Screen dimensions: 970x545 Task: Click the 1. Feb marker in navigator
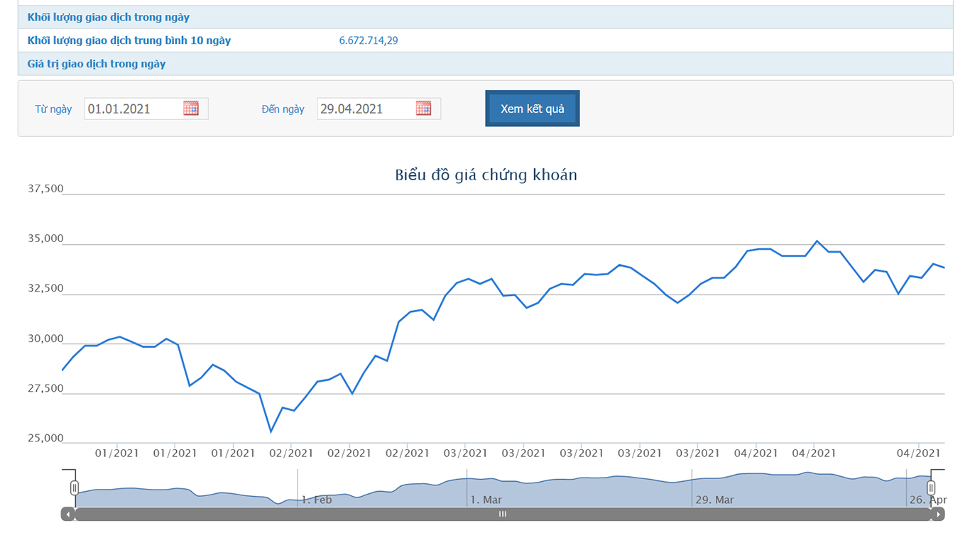coord(316,500)
